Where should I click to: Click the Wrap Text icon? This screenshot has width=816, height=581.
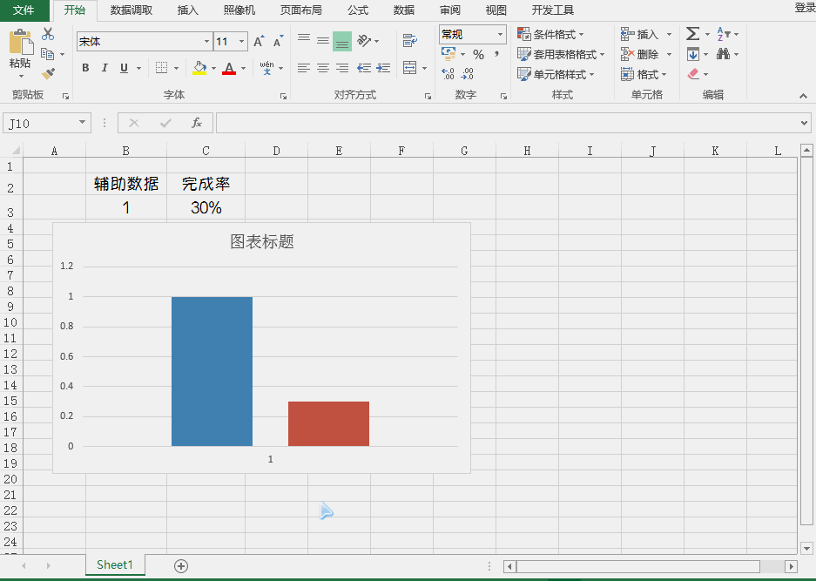[411, 38]
